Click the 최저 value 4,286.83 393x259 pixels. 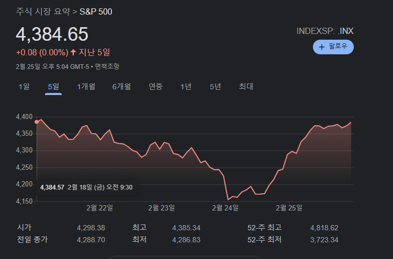[x=186, y=240]
